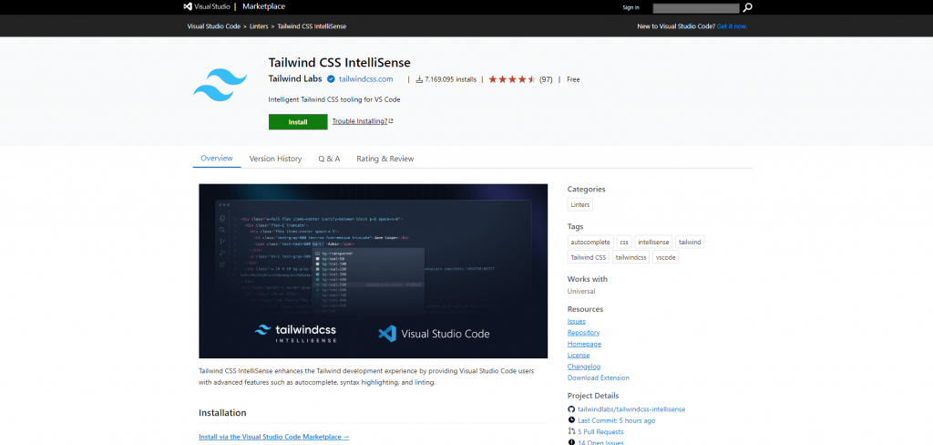Open the Linters breadcrumb
Image resolution: width=933 pixels, height=445 pixels.
258,26
